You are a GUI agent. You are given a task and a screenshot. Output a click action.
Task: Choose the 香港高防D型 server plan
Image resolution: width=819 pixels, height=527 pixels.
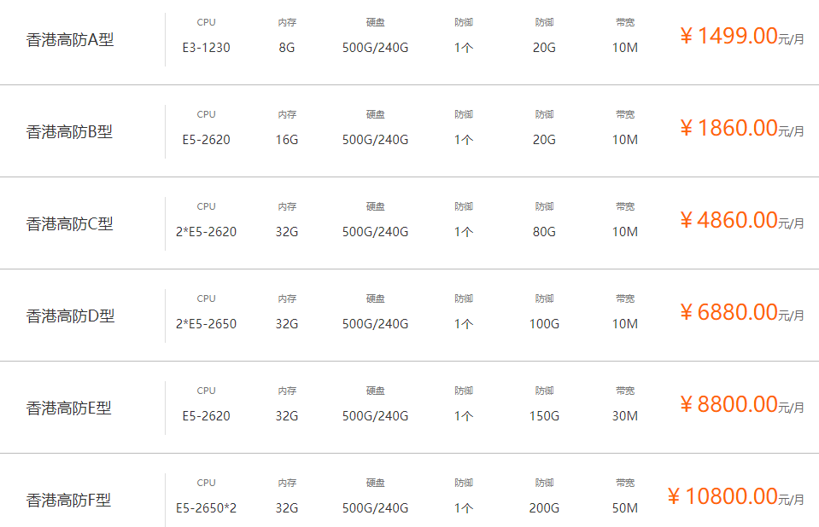pos(70,316)
